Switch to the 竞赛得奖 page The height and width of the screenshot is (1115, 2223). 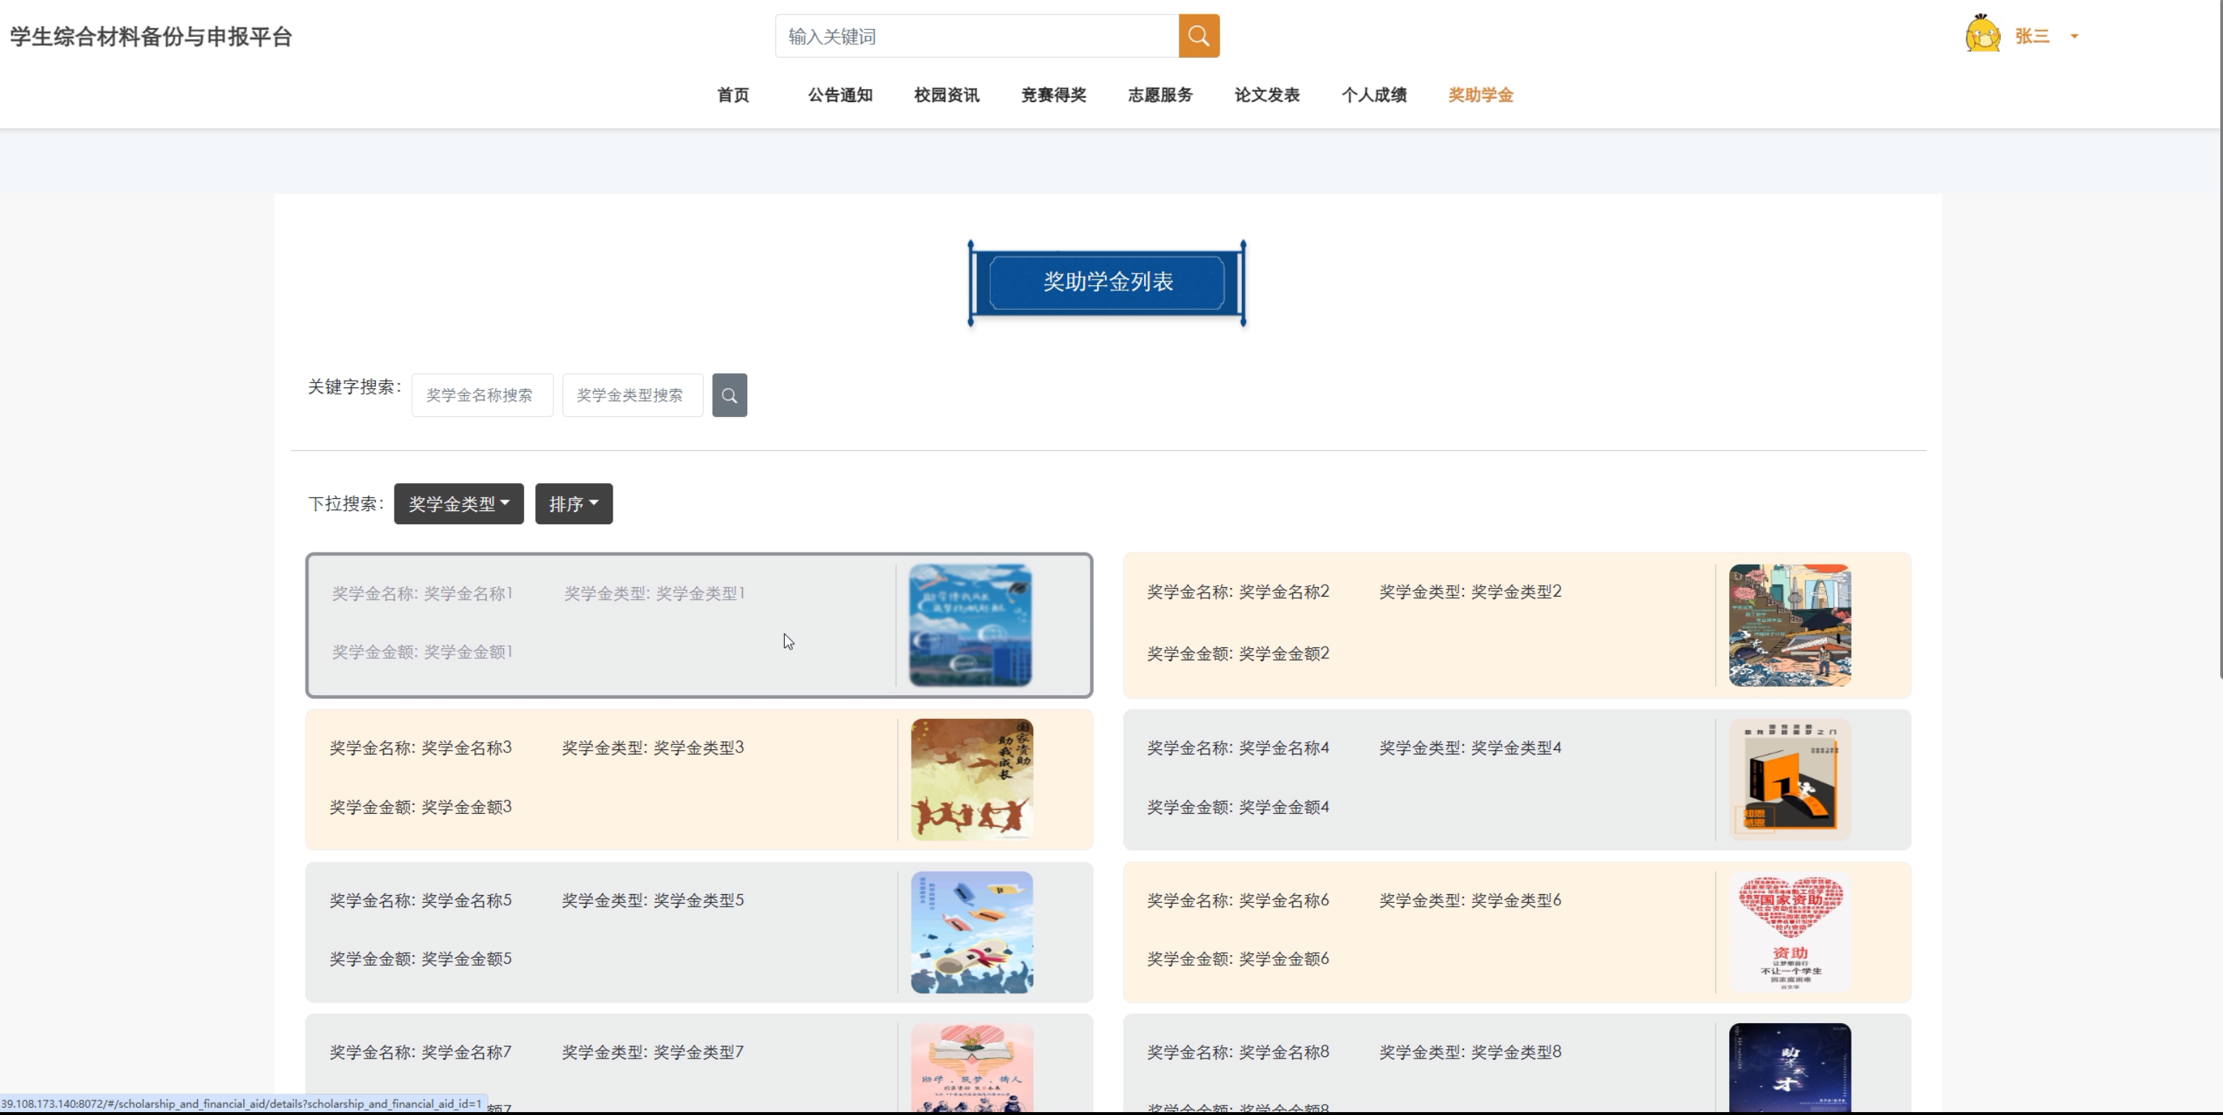point(1053,95)
